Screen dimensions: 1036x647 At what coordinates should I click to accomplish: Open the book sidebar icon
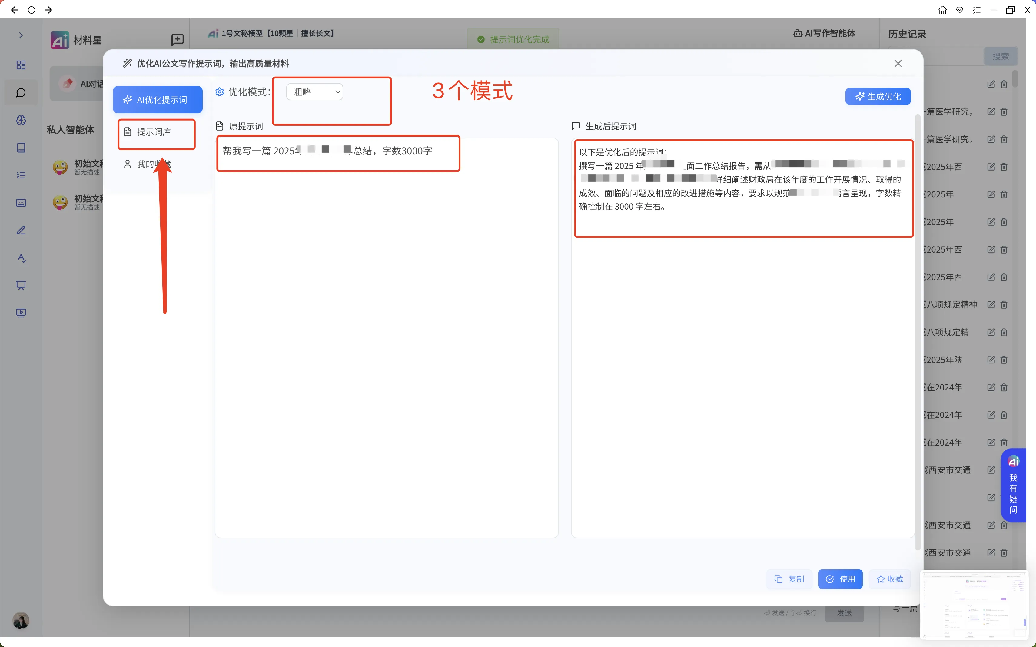click(x=21, y=148)
